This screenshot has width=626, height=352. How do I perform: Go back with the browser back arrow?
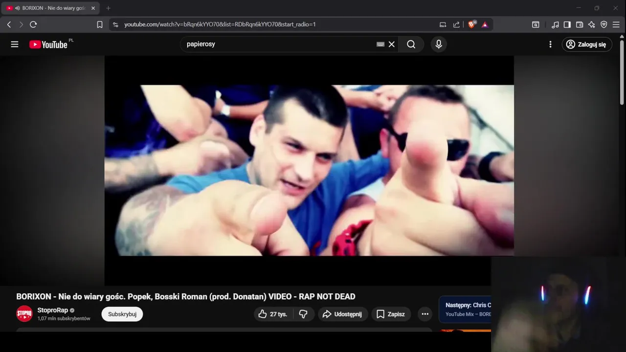[9, 24]
